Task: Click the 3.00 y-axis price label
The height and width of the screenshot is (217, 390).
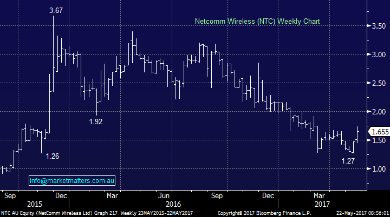Action: (379, 55)
